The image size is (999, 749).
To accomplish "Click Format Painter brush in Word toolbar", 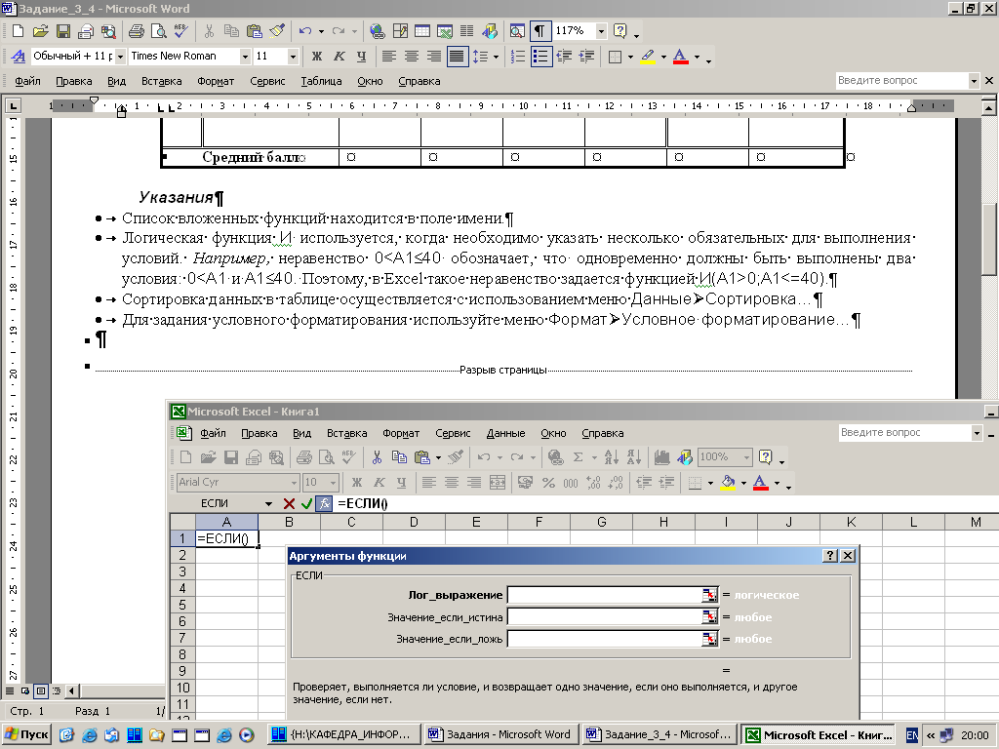I will 276,30.
